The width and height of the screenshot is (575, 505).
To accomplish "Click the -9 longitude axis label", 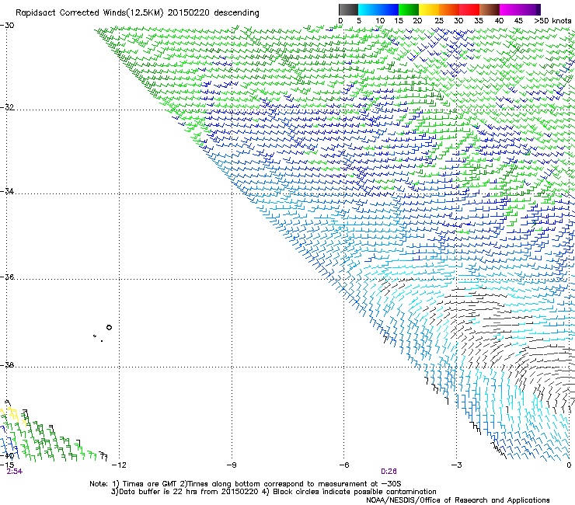I will (232, 465).
